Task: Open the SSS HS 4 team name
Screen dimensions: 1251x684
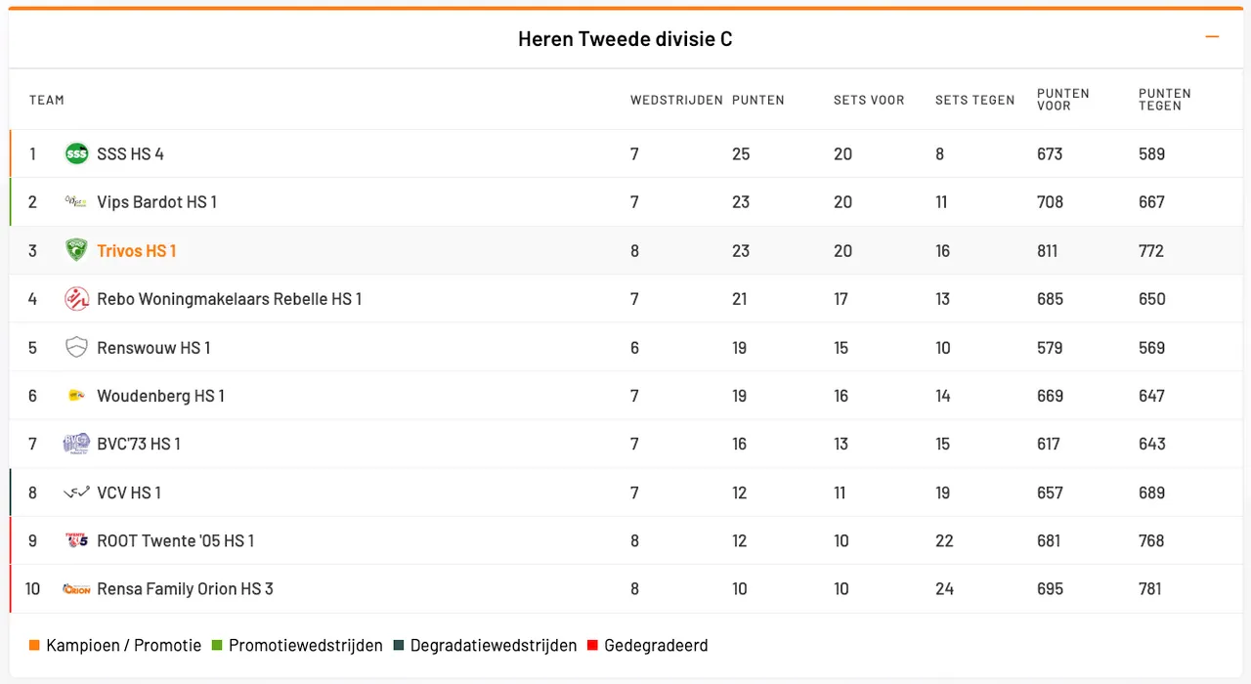Action: coord(130,154)
